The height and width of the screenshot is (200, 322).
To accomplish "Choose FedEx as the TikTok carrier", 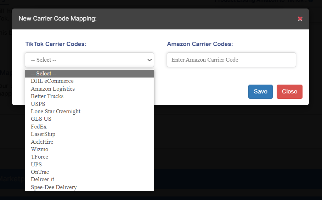I will pyautogui.click(x=39, y=126).
